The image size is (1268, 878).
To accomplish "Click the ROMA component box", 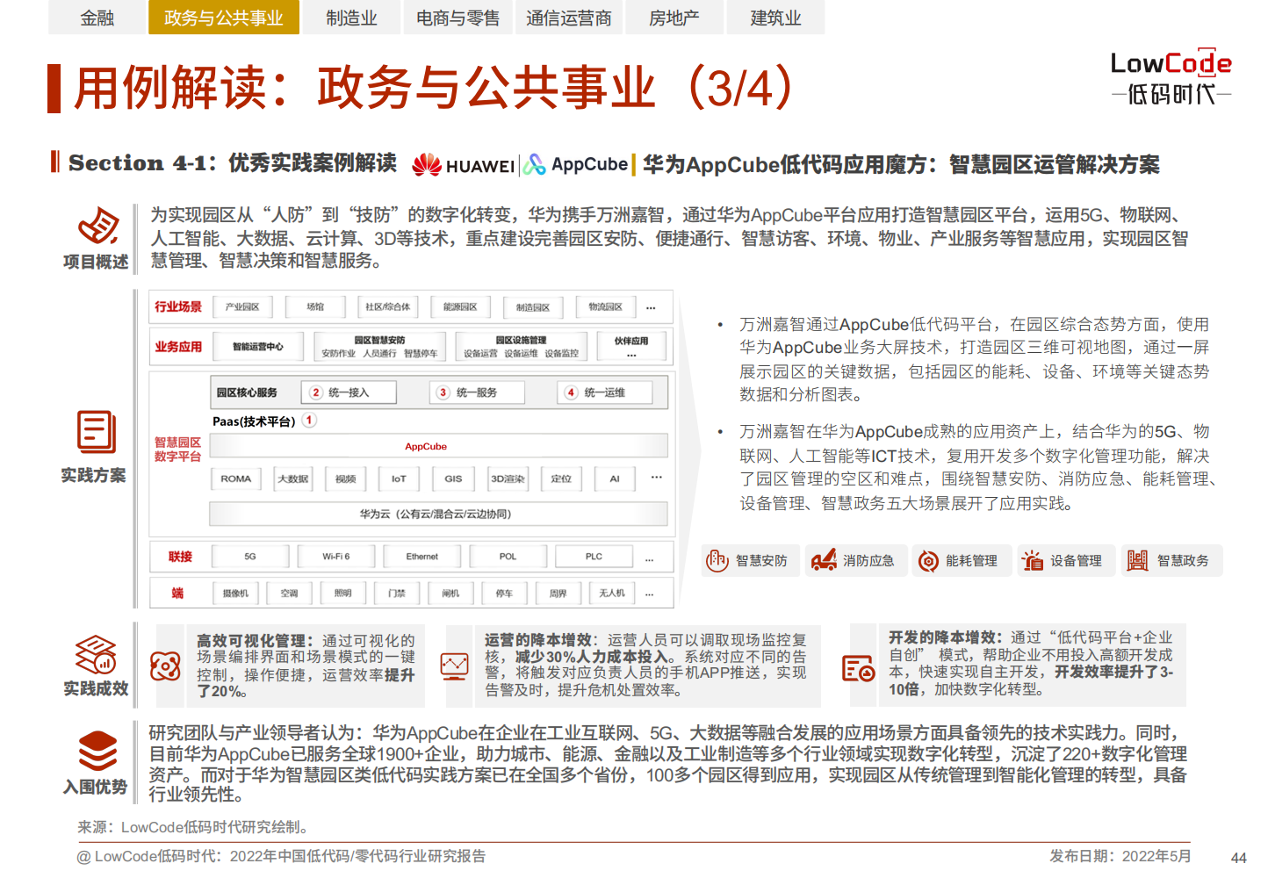I will [x=236, y=479].
